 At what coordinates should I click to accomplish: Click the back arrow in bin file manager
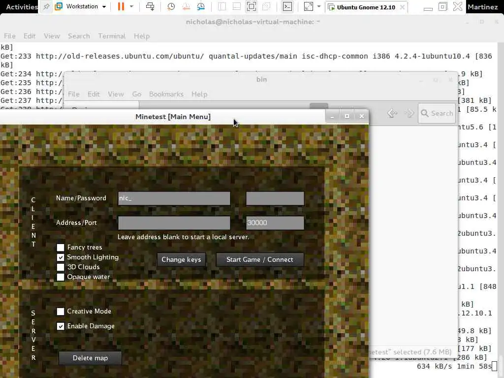[x=392, y=113]
